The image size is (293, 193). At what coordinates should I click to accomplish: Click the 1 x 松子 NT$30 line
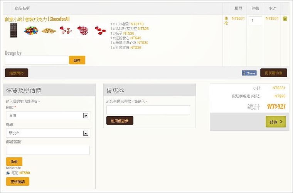122,33
